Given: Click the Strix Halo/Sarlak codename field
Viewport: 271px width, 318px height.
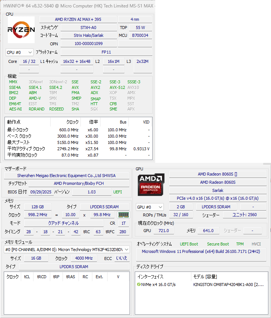Looking at the screenshot, I should click(89, 35).
